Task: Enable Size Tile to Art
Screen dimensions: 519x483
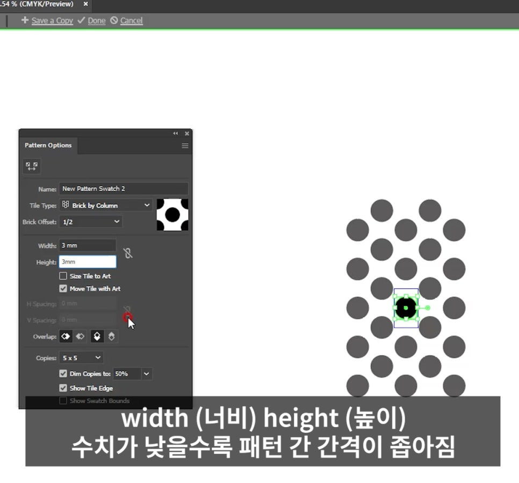Action: (x=63, y=276)
